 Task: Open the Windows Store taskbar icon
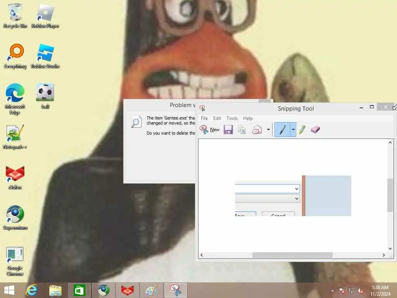pyautogui.click(x=79, y=290)
